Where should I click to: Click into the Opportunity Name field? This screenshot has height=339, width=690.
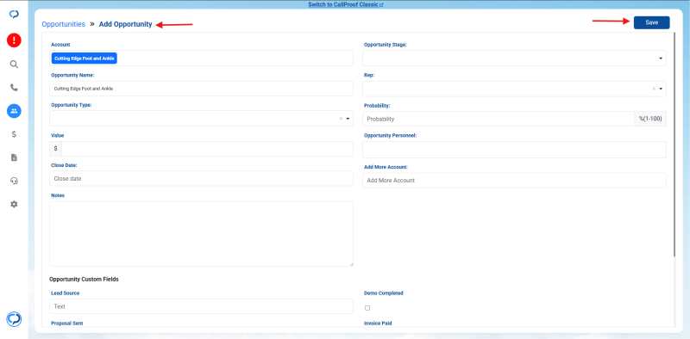click(201, 89)
